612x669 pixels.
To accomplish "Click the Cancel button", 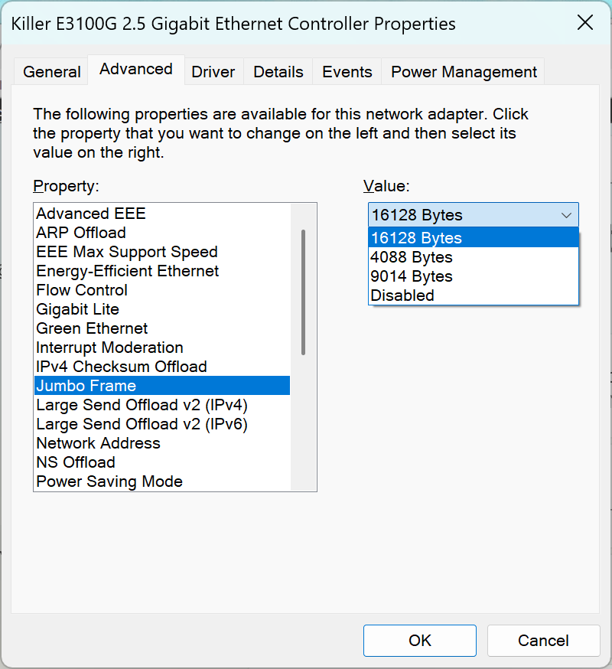I will click(x=543, y=641).
